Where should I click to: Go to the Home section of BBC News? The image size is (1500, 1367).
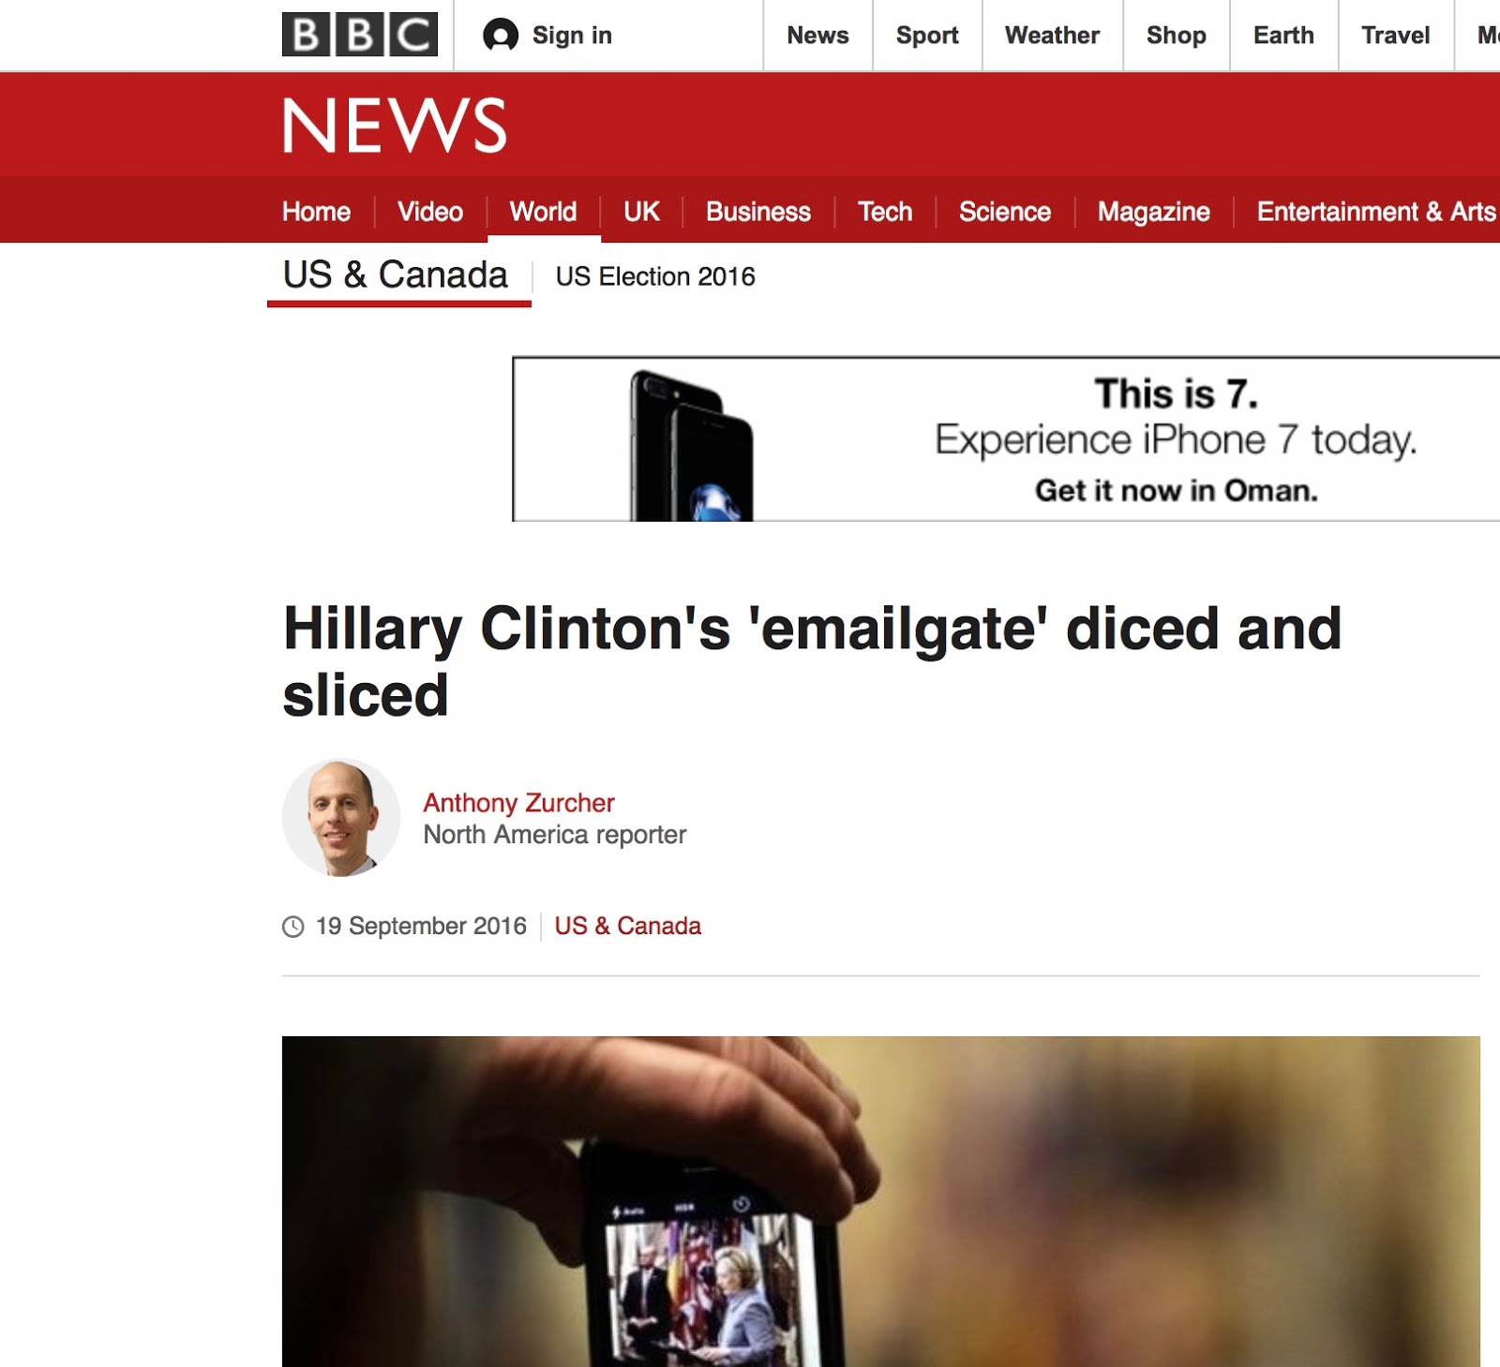click(x=316, y=212)
